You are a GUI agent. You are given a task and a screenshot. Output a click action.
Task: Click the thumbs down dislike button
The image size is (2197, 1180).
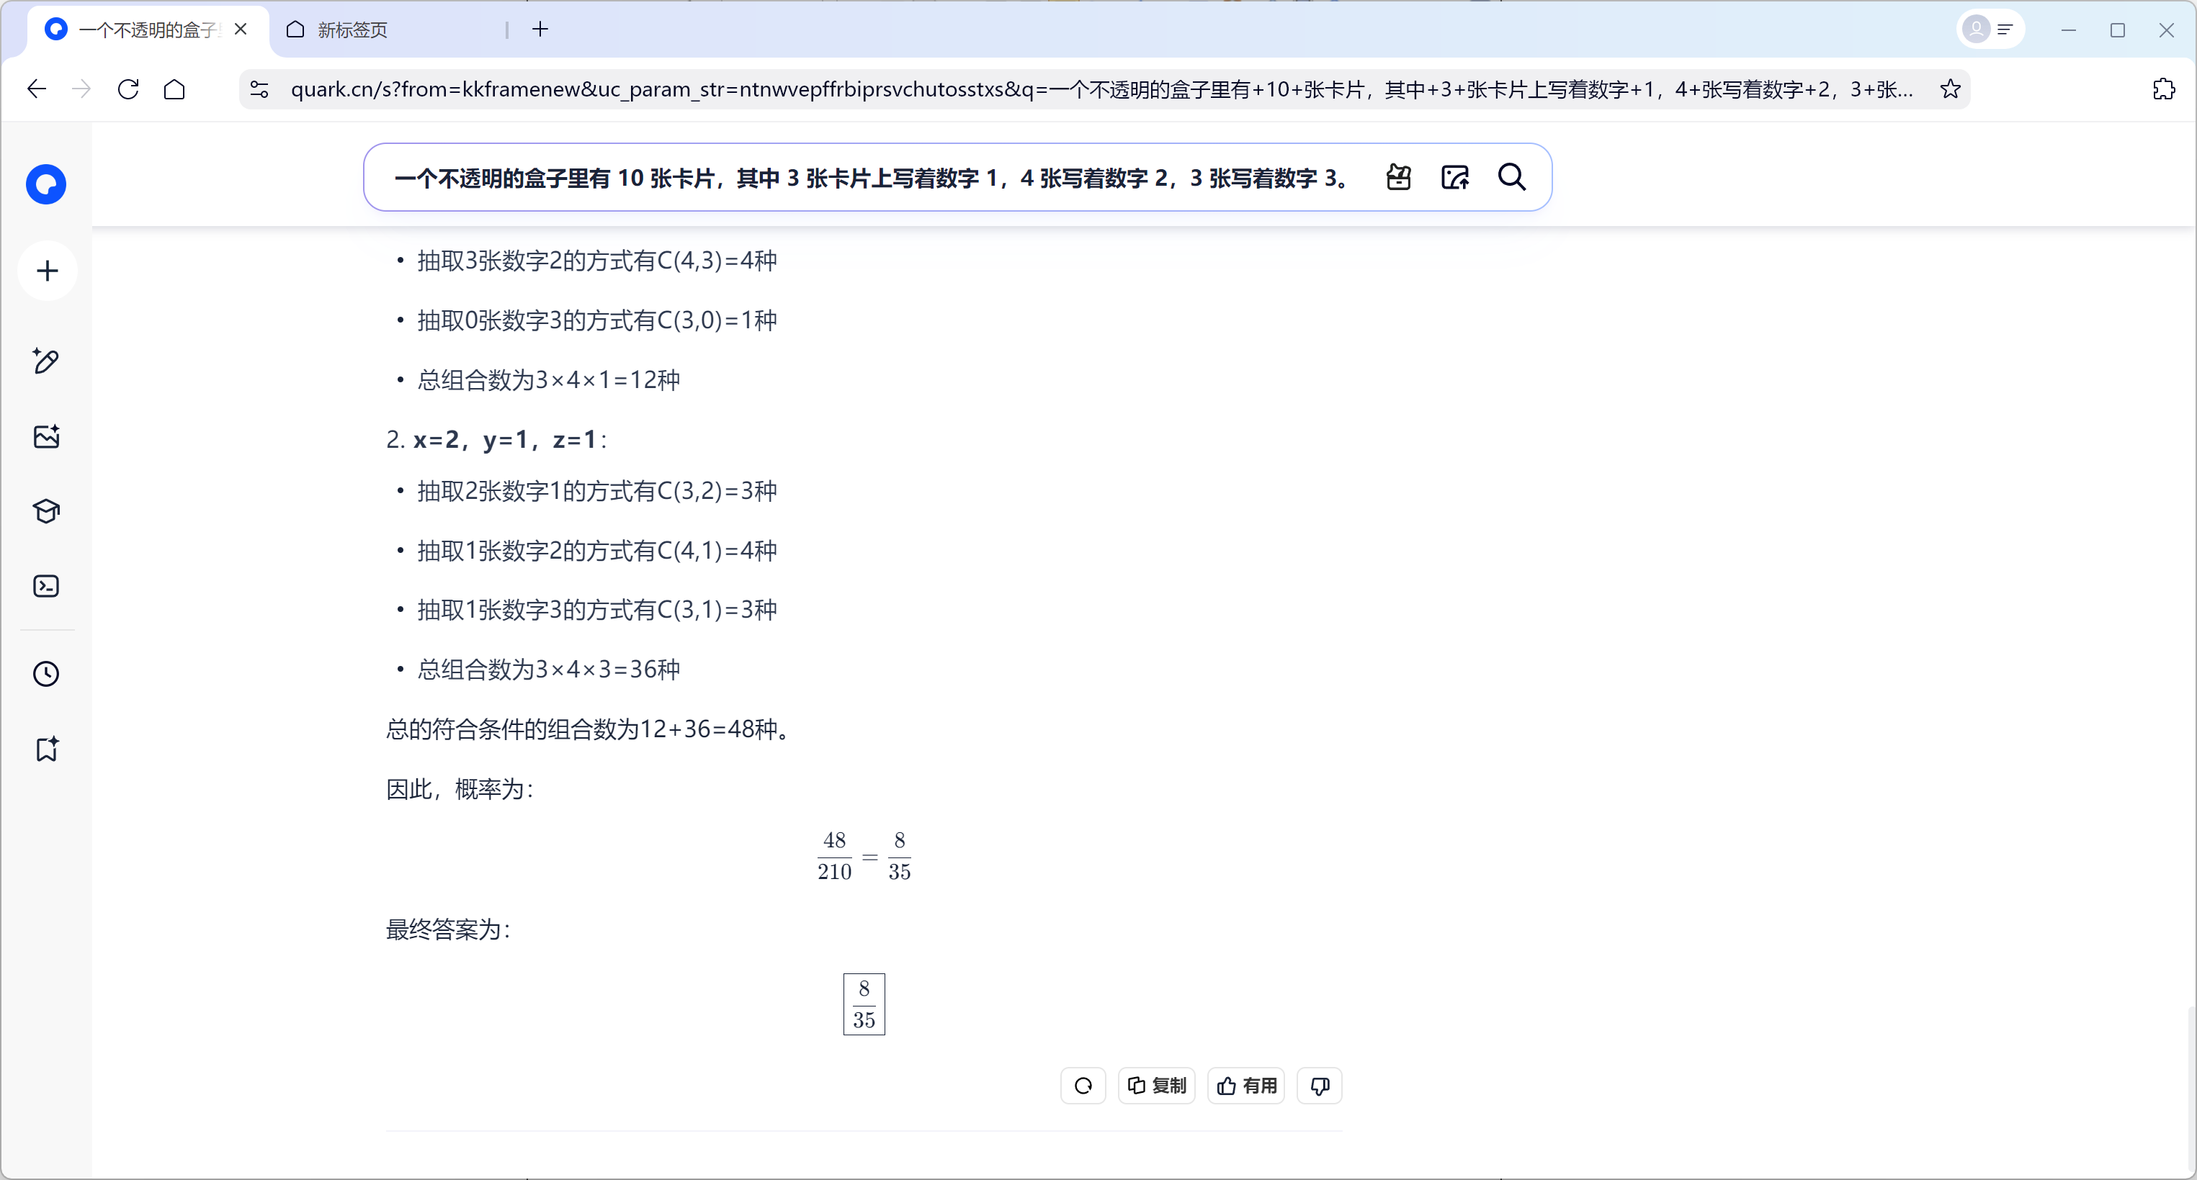[1320, 1086]
